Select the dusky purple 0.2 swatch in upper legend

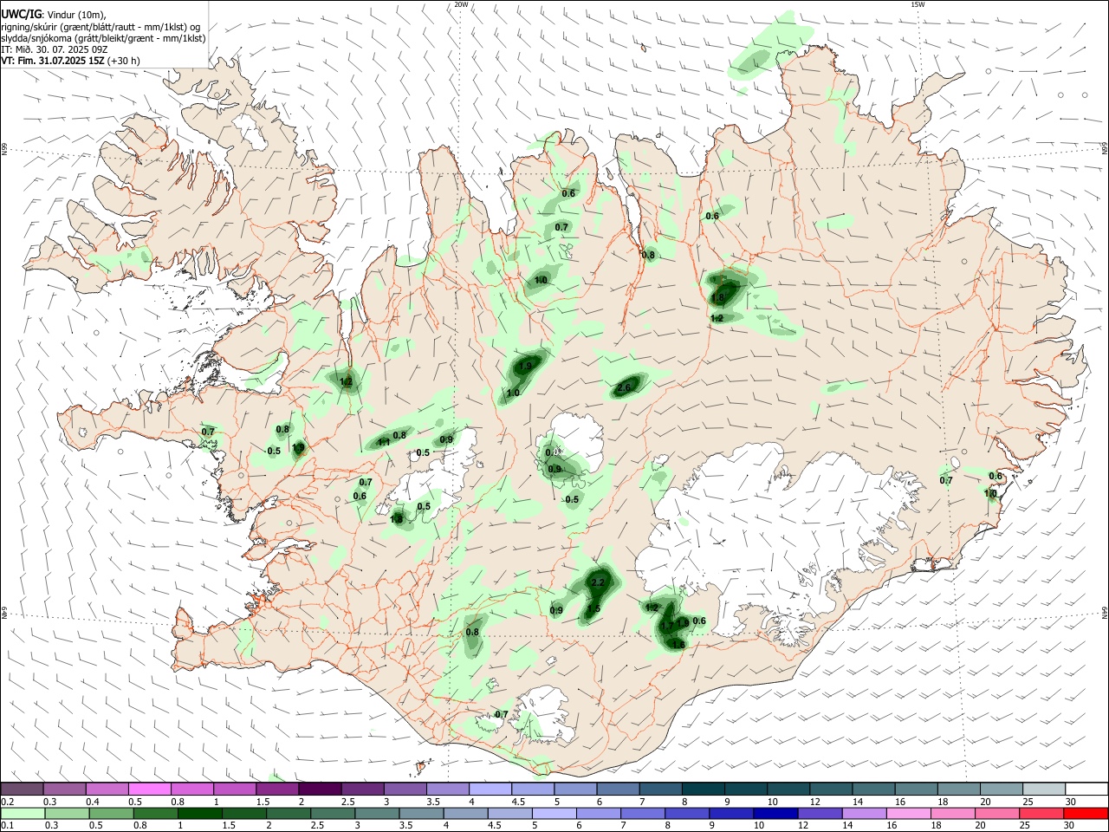[x=22, y=789]
